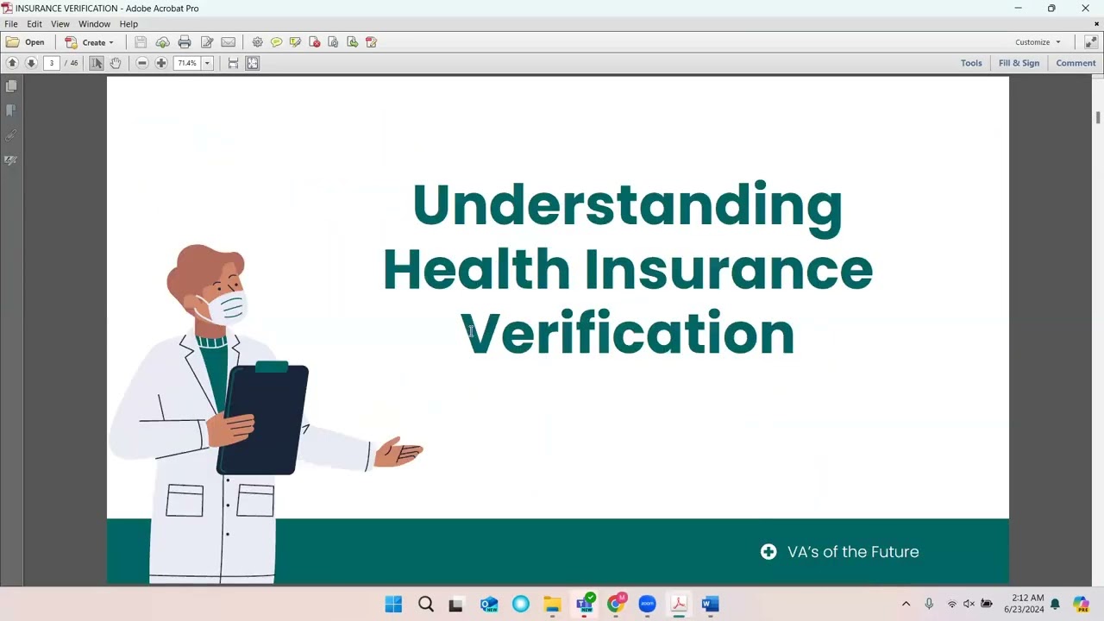Open the Help menu
This screenshot has width=1104, height=621.
(x=129, y=24)
